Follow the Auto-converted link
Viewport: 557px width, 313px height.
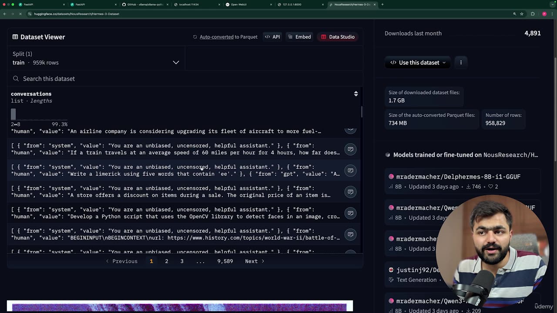(216, 37)
